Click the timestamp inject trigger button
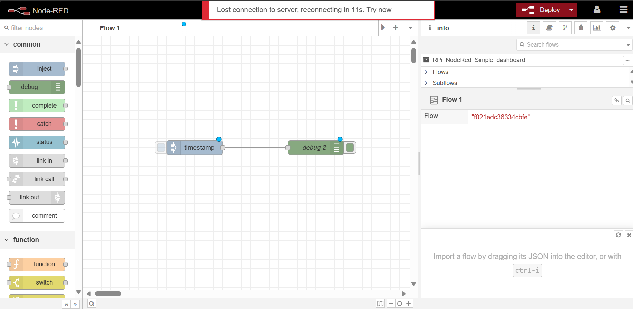 [x=161, y=148]
